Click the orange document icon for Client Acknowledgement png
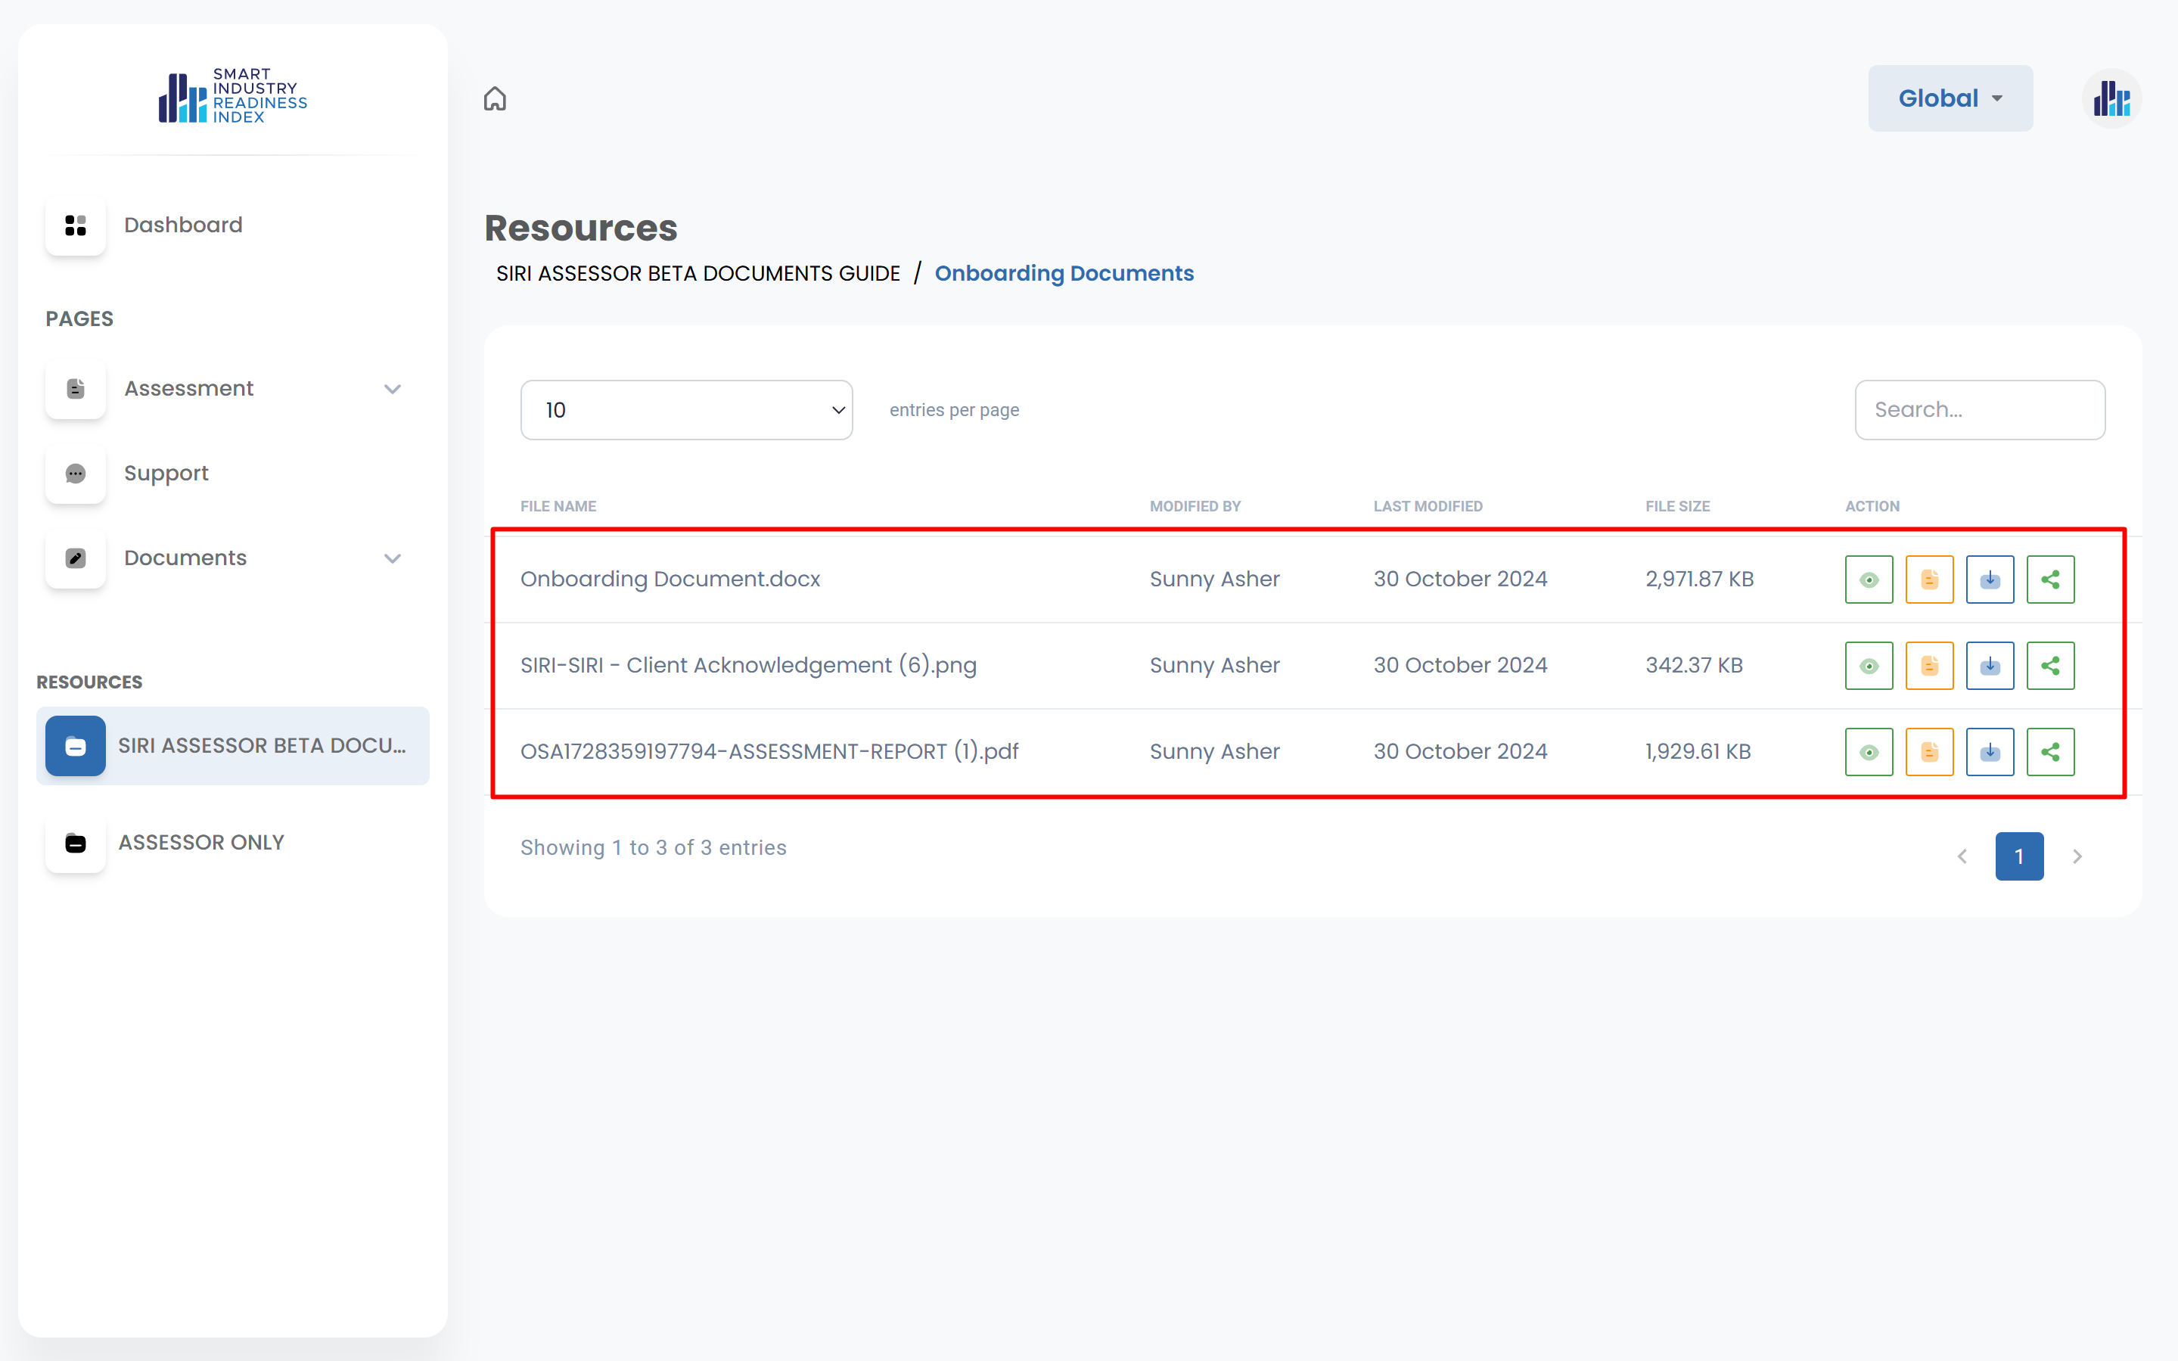The image size is (2178, 1361). 1928,665
